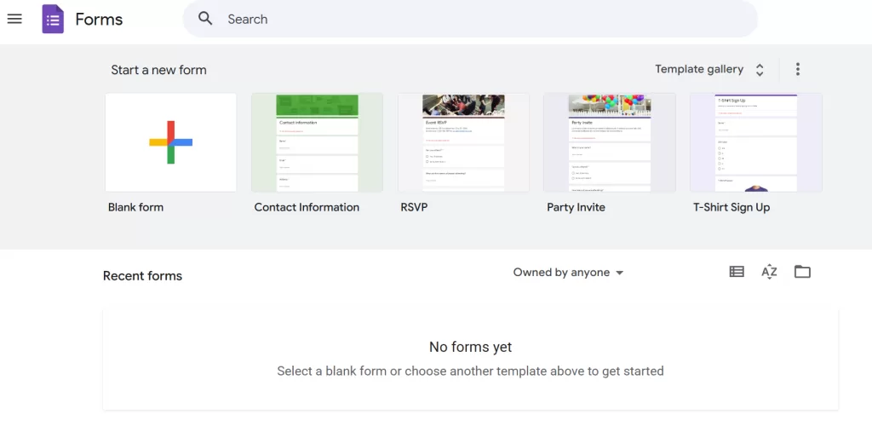Choose the RSVP template thumbnail

463,142
